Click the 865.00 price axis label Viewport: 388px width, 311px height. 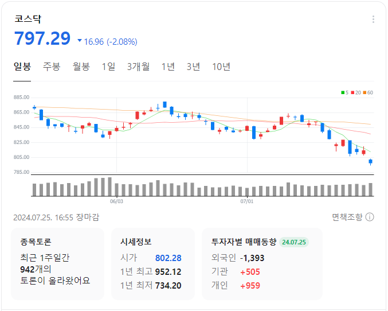21,112
